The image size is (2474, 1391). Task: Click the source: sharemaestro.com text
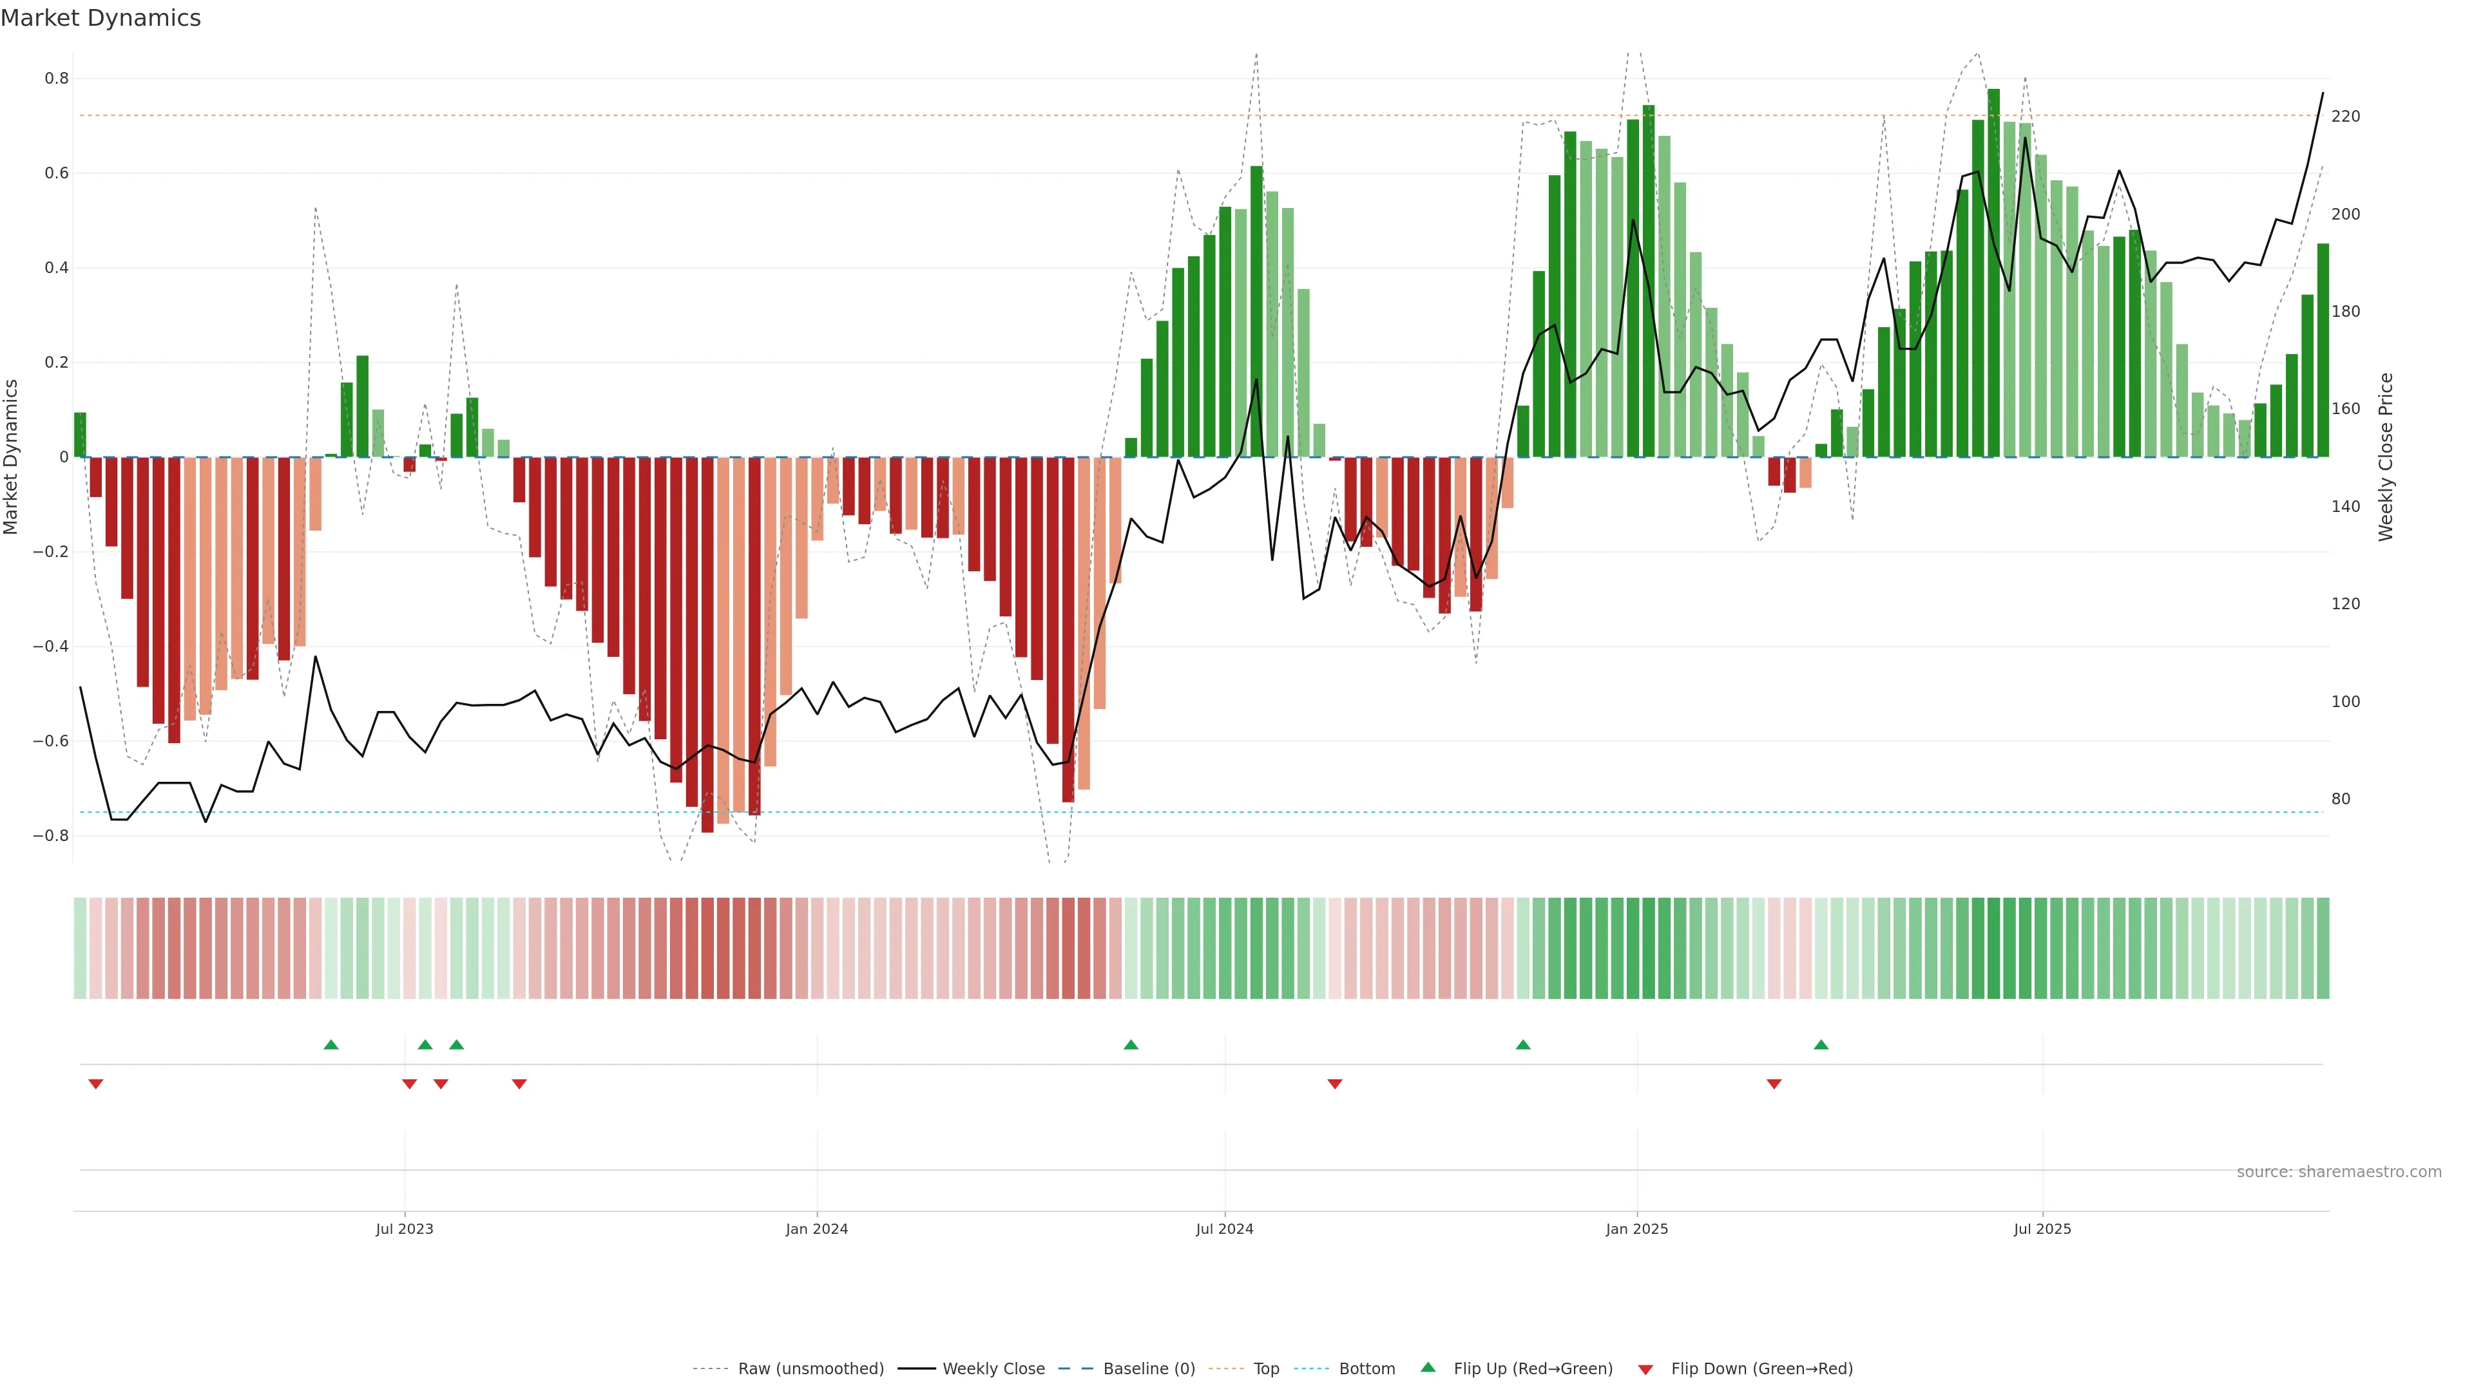pyautogui.click(x=2339, y=1172)
